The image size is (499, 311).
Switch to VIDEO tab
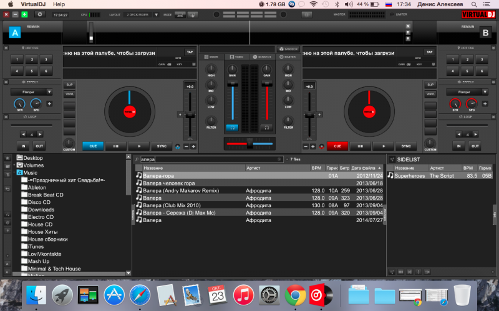click(237, 57)
